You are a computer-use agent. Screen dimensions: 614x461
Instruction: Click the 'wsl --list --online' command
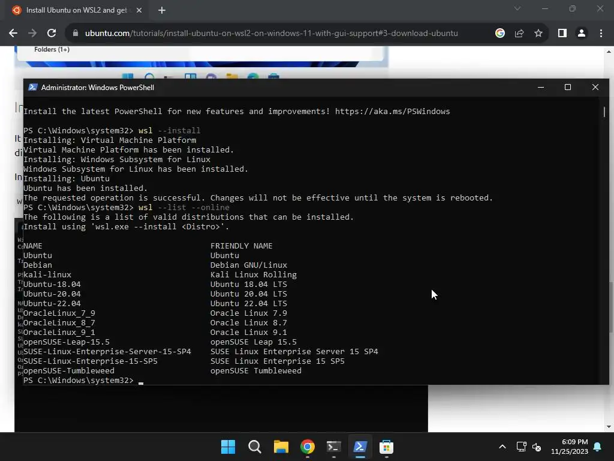[x=183, y=207]
